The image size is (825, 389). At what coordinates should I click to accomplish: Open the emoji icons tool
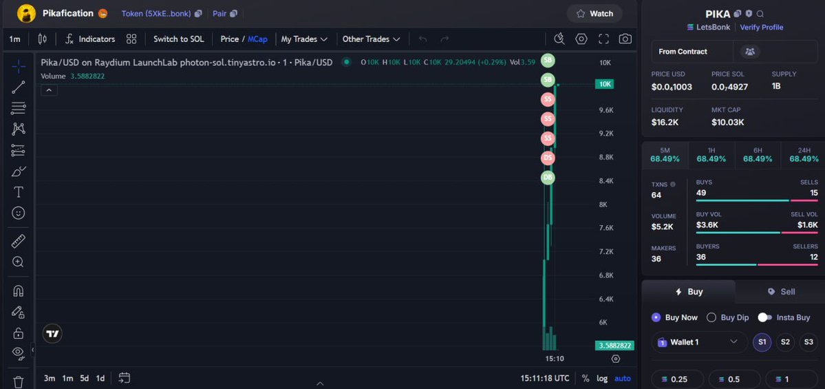coord(19,213)
